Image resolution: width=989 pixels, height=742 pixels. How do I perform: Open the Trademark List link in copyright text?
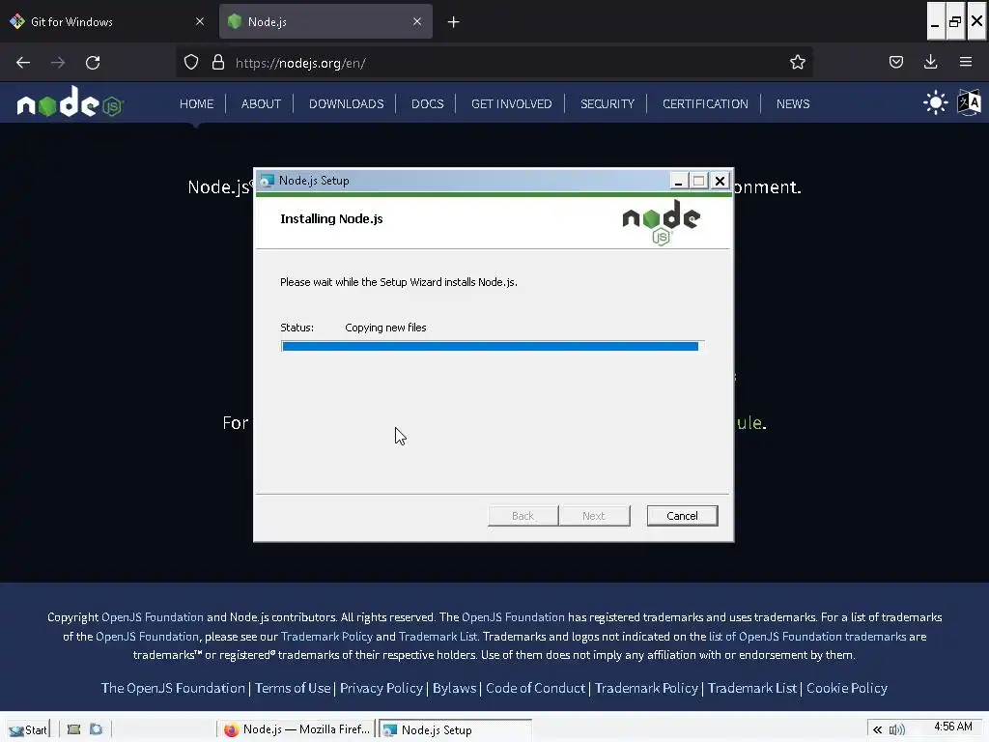point(438,636)
